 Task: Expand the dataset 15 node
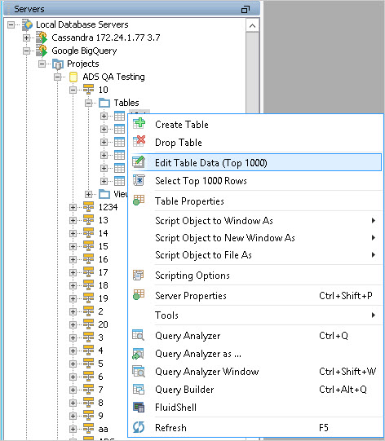pos(73,246)
